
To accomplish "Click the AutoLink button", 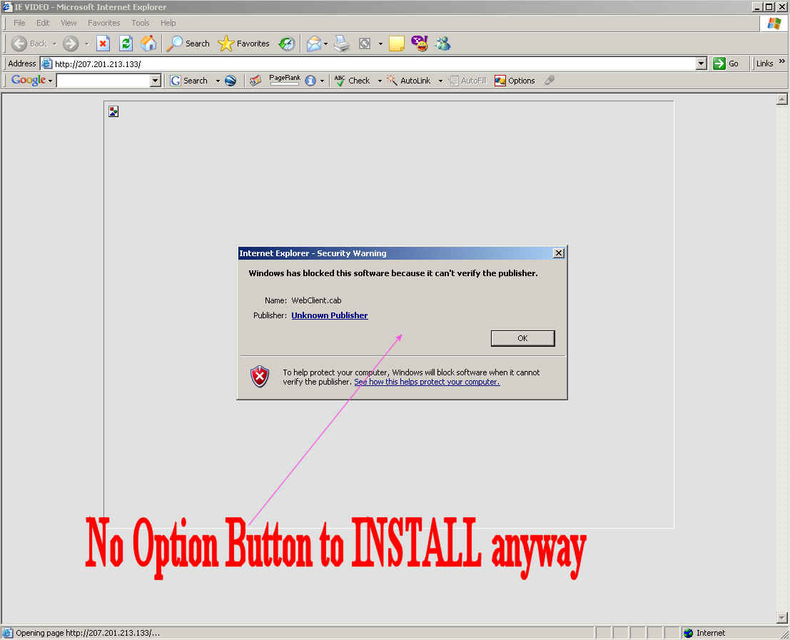I will tap(409, 81).
